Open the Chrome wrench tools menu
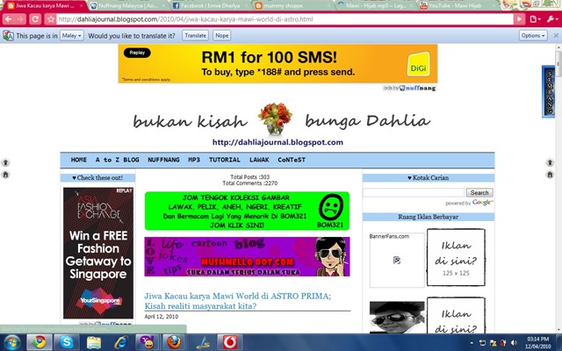The height and width of the screenshot is (351, 562). point(551,19)
